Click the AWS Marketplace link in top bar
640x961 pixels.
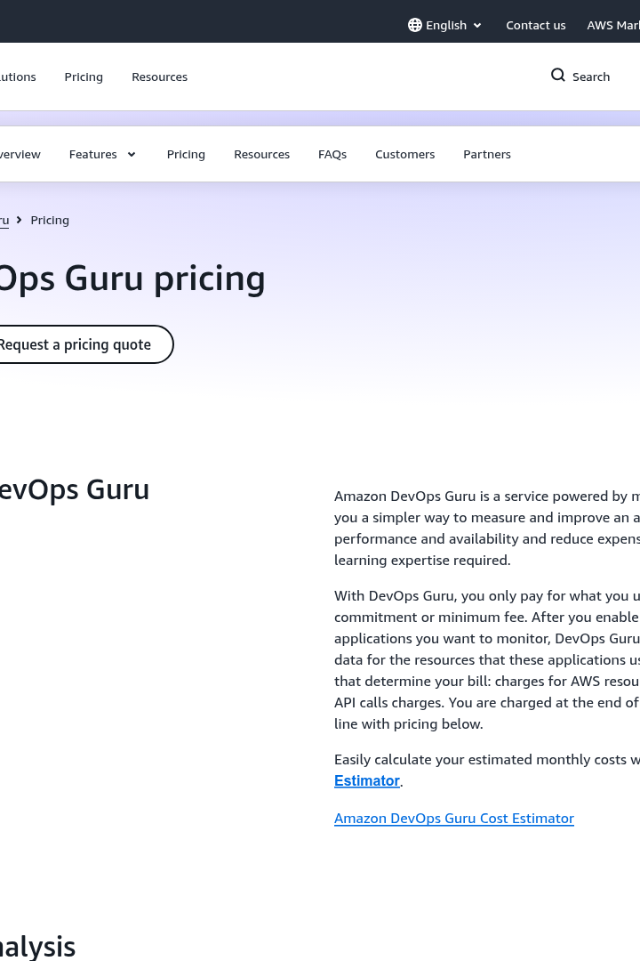(613, 25)
